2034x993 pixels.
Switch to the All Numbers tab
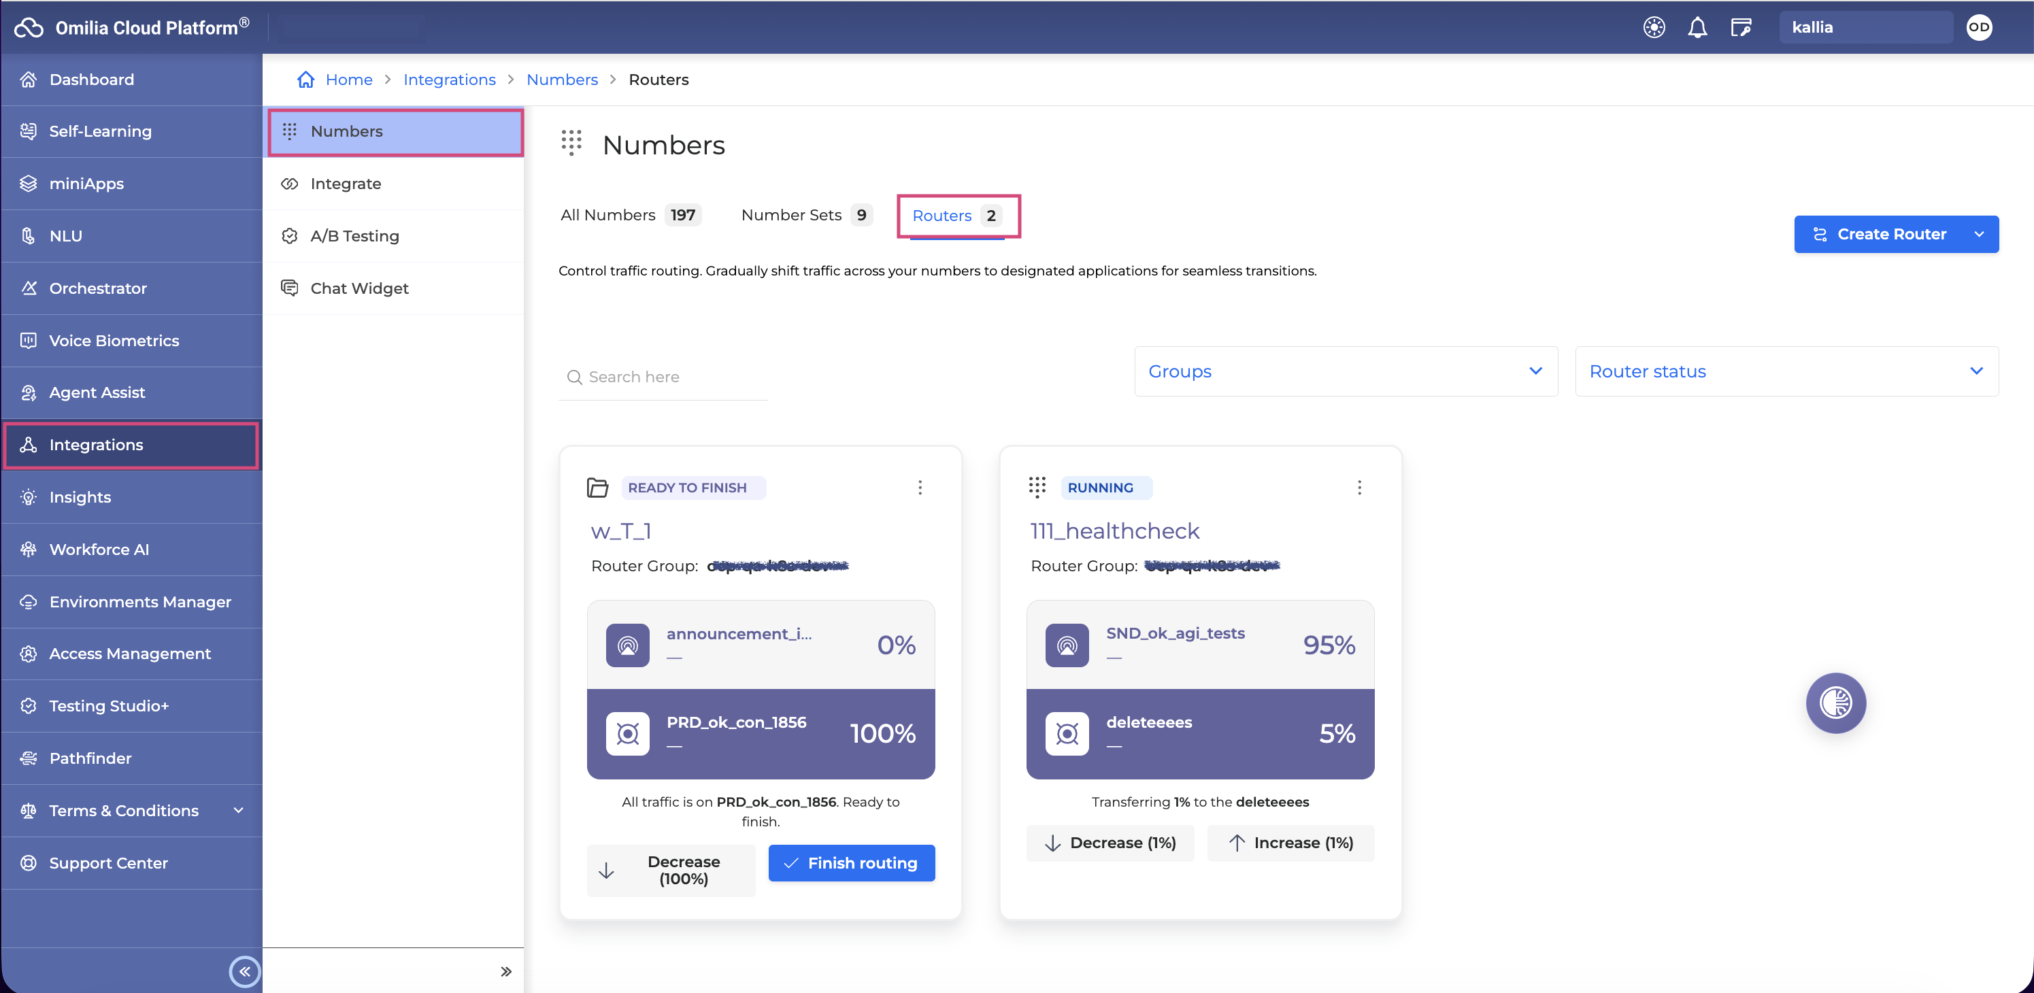point(629,215)
